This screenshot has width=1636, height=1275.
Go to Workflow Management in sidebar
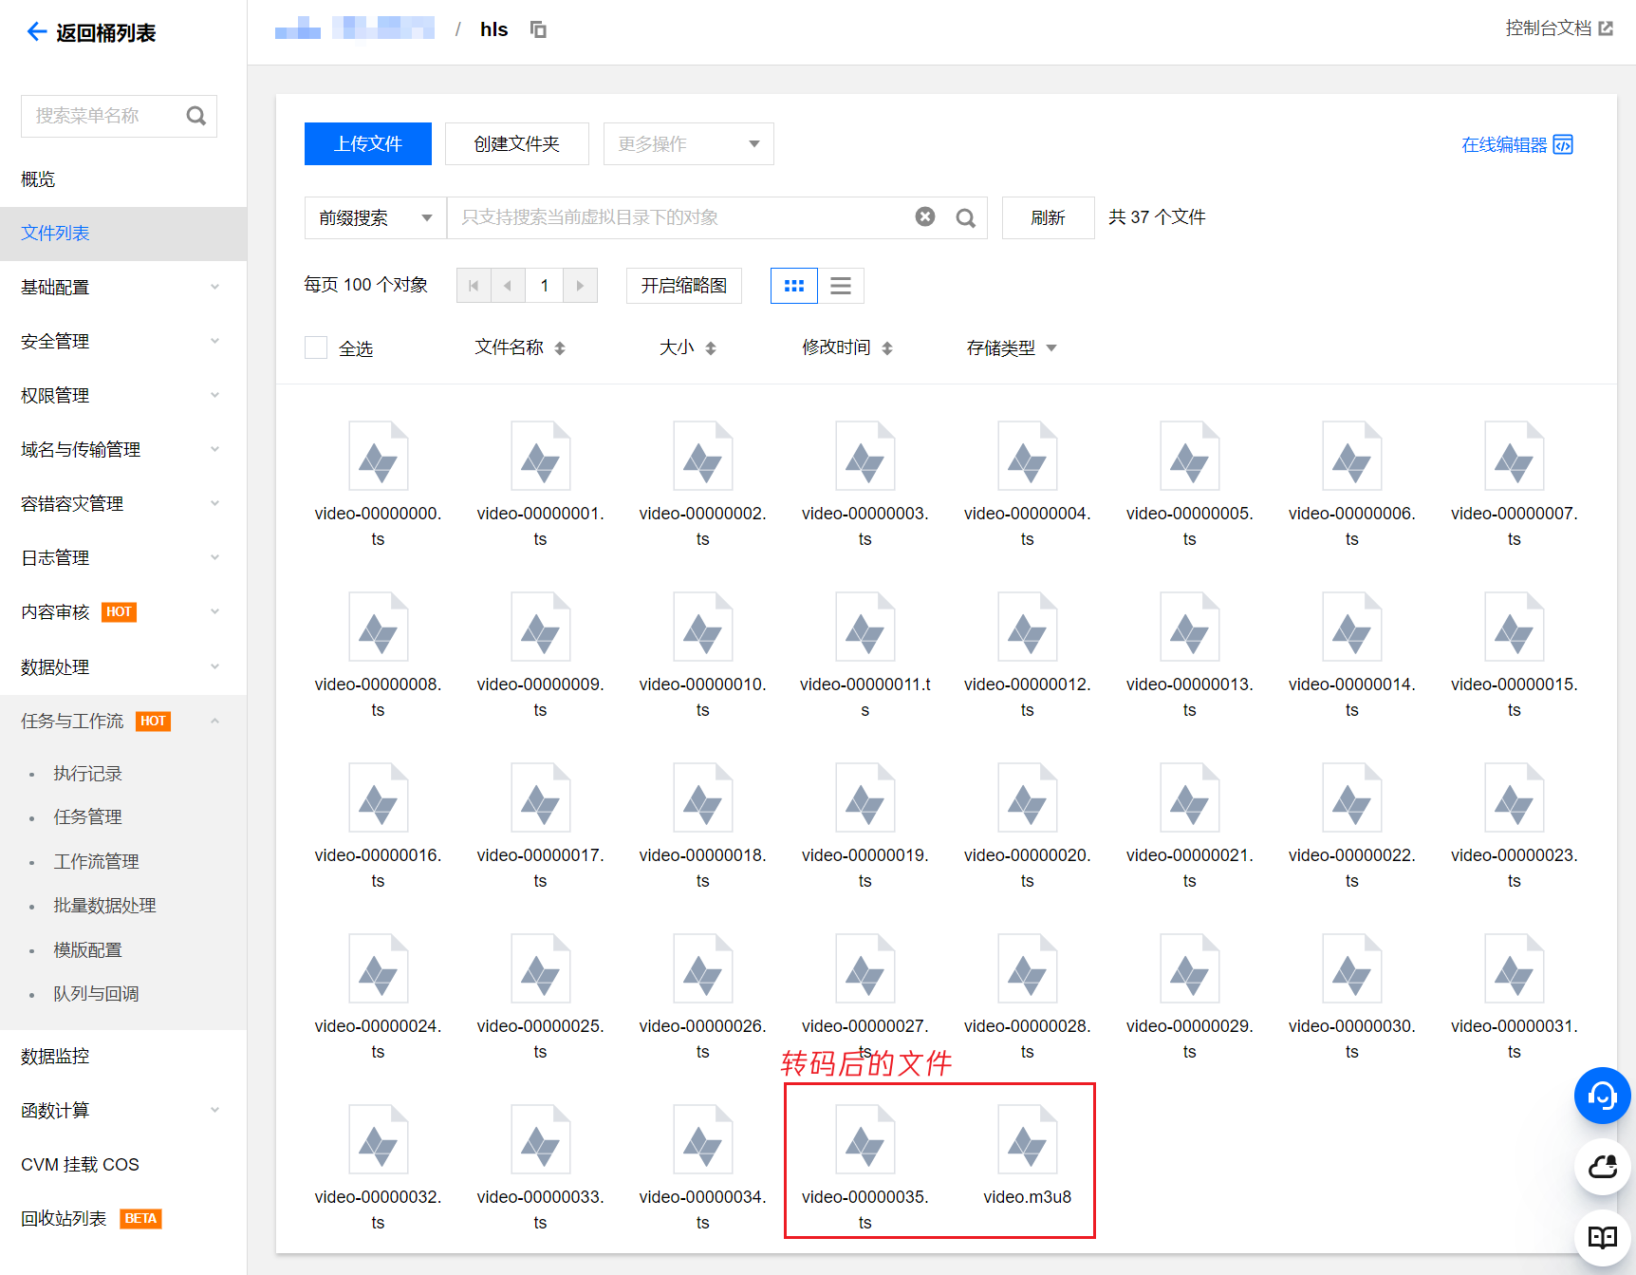(96, 861)
